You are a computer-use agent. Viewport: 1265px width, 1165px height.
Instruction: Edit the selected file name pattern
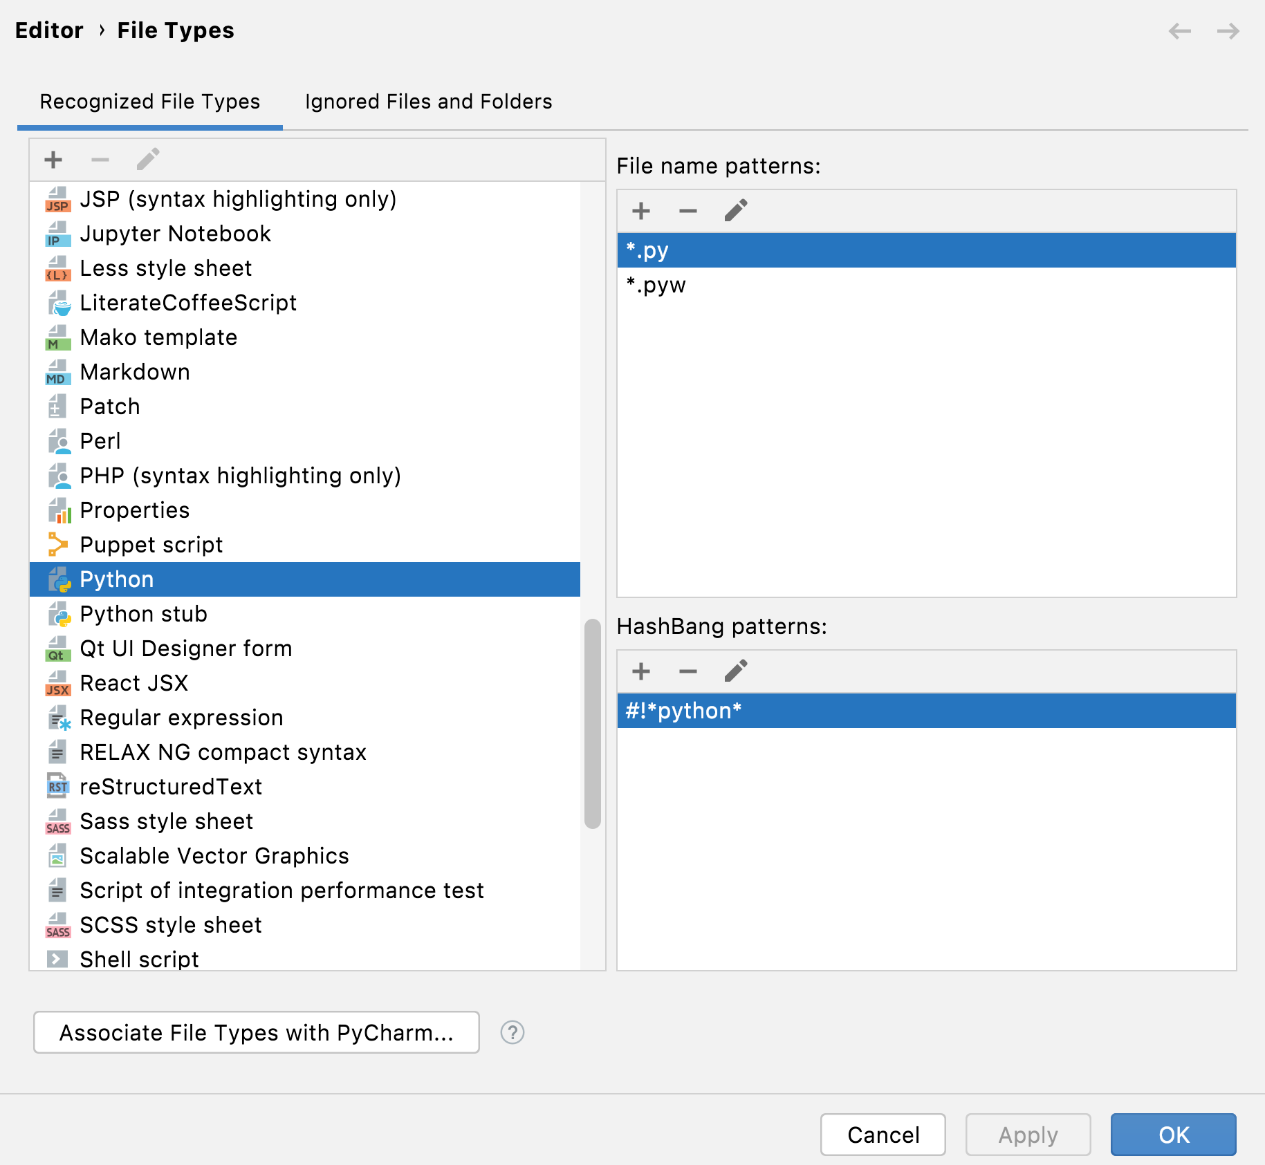735,210
